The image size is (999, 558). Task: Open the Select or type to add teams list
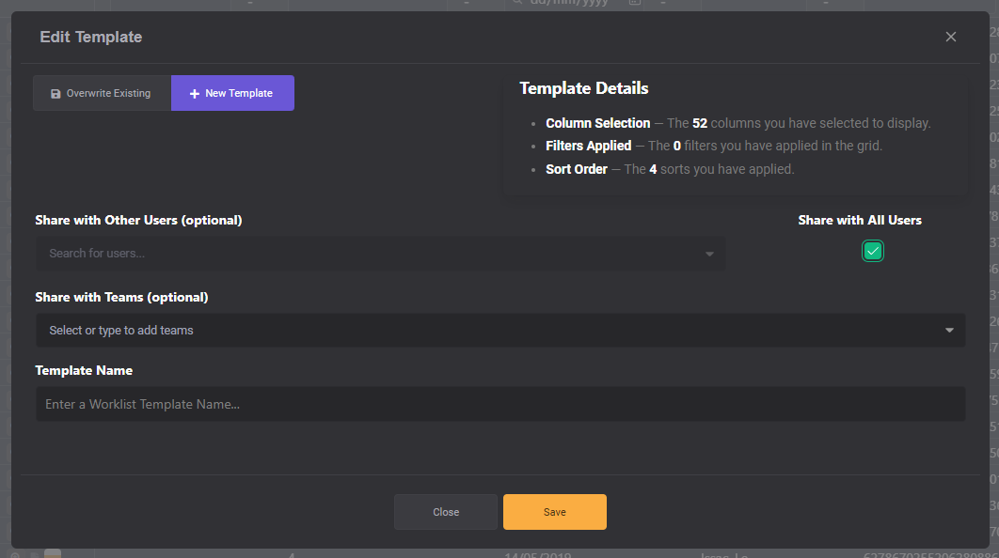[500, 330]
